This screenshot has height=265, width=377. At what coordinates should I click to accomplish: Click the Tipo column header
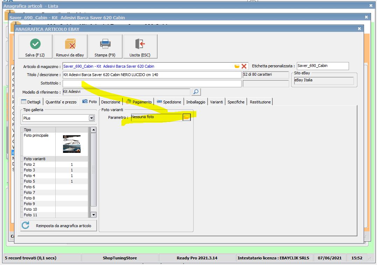[x=39, y=130]
